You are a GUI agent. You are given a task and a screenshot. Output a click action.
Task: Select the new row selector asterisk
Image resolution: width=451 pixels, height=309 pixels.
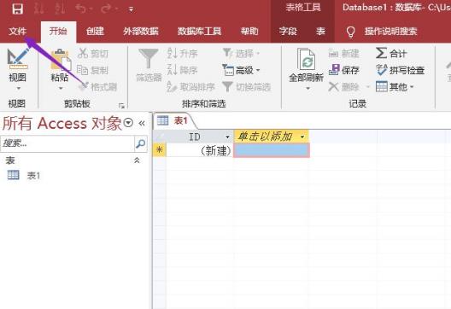160,150
